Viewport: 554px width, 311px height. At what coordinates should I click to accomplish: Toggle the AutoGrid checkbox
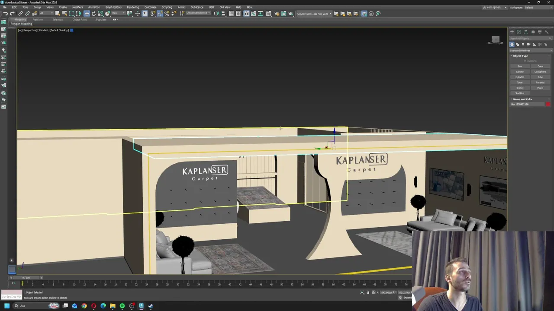525,61
